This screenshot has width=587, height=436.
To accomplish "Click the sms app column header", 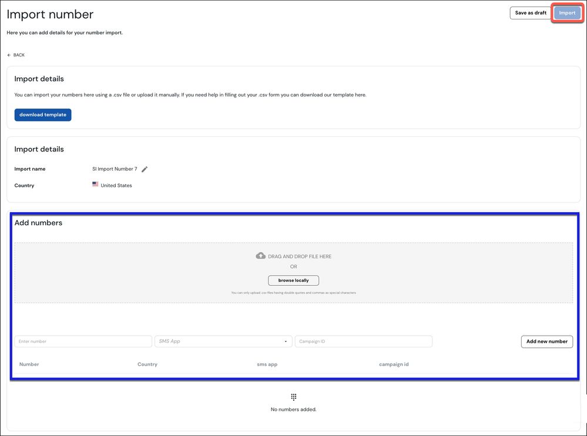I will [x=267, y=364].
